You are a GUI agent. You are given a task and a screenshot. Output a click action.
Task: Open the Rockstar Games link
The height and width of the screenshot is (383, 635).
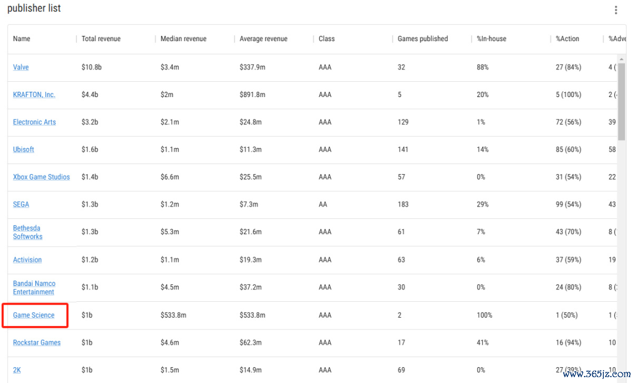[37, 343]
